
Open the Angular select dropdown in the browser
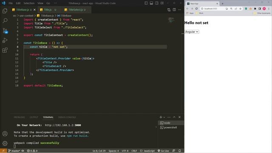coord(192,32)
